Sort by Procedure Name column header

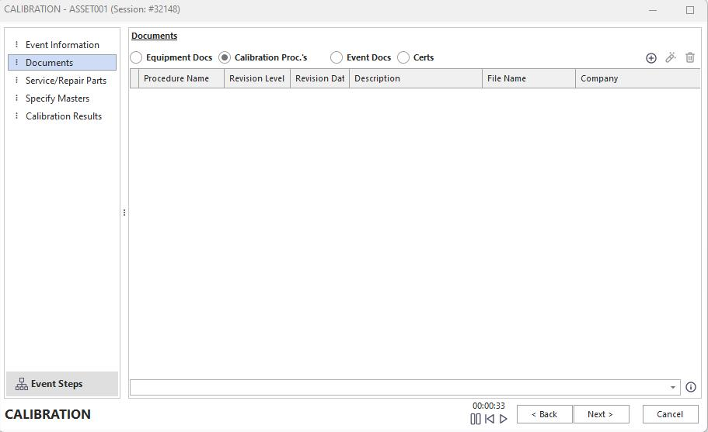(x=181, y=78)
